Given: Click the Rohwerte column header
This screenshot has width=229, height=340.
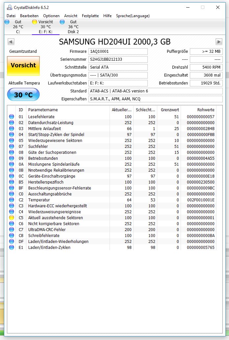Looking at the screenshot, I should click(x=198, y=110).
